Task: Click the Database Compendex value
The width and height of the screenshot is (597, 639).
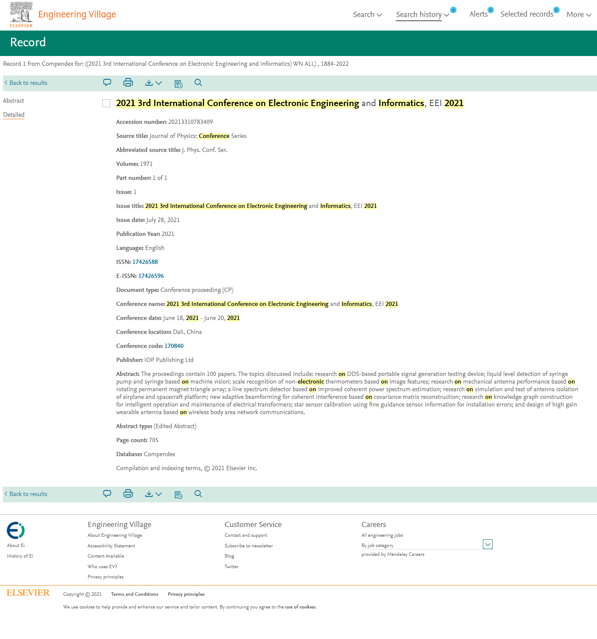Action: [x=160, y=454]
